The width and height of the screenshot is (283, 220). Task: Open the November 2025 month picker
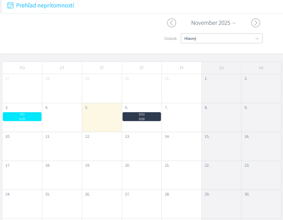tap(211, 23)
